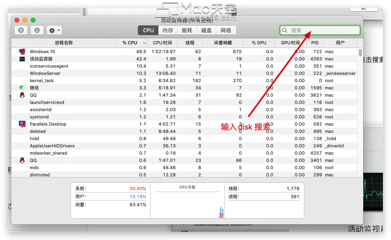Screen dimensions: 391x240
Task: Click the 活动监视器 process icon
Action: [x=22, y=59]
